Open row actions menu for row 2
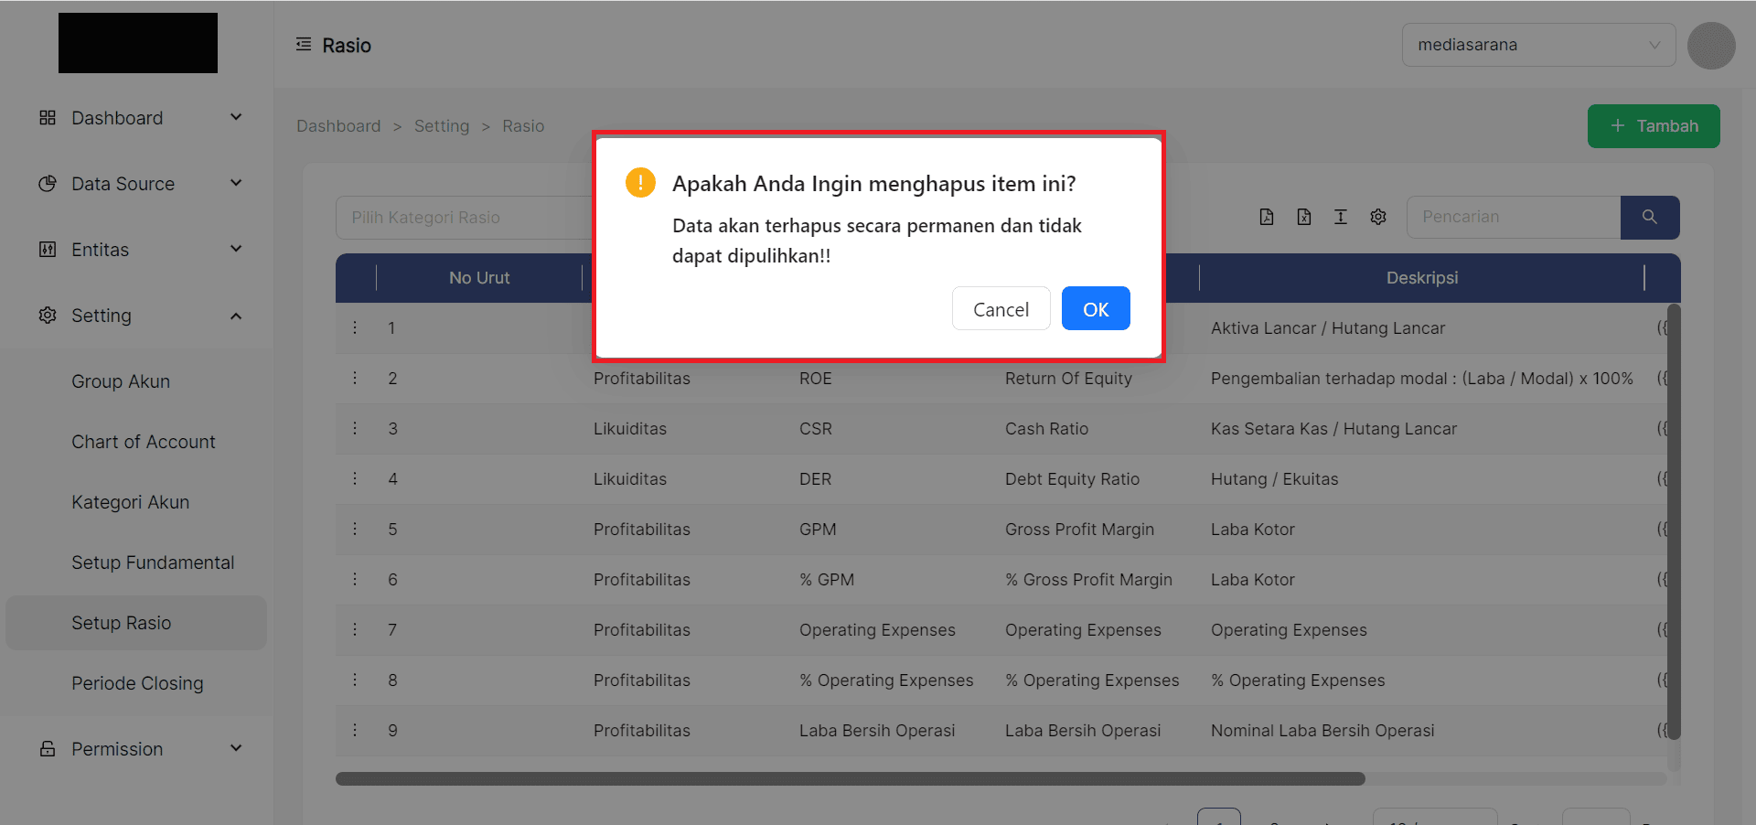This screenshot has height=825, width=1756. [356, 378]
